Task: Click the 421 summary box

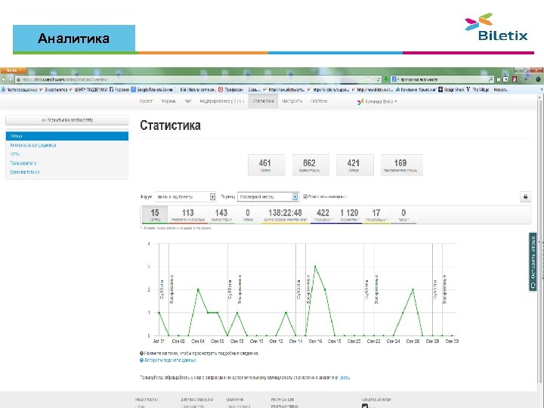Action: point(355,165)
